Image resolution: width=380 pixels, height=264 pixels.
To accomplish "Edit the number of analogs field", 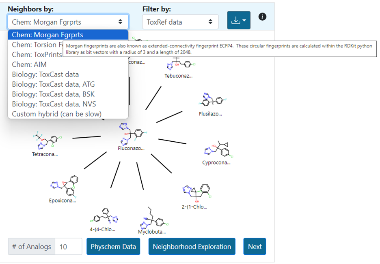I will click(68, 247).
